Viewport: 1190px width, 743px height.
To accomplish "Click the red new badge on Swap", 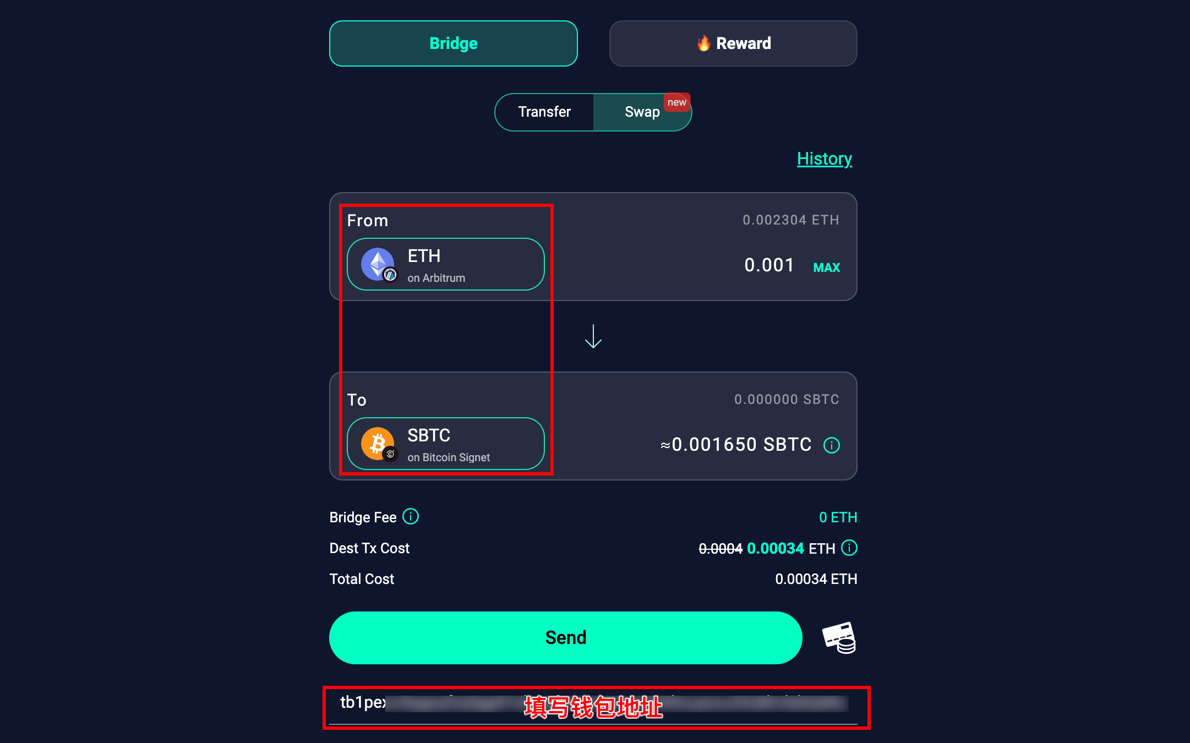I will [x=677, y=102].
